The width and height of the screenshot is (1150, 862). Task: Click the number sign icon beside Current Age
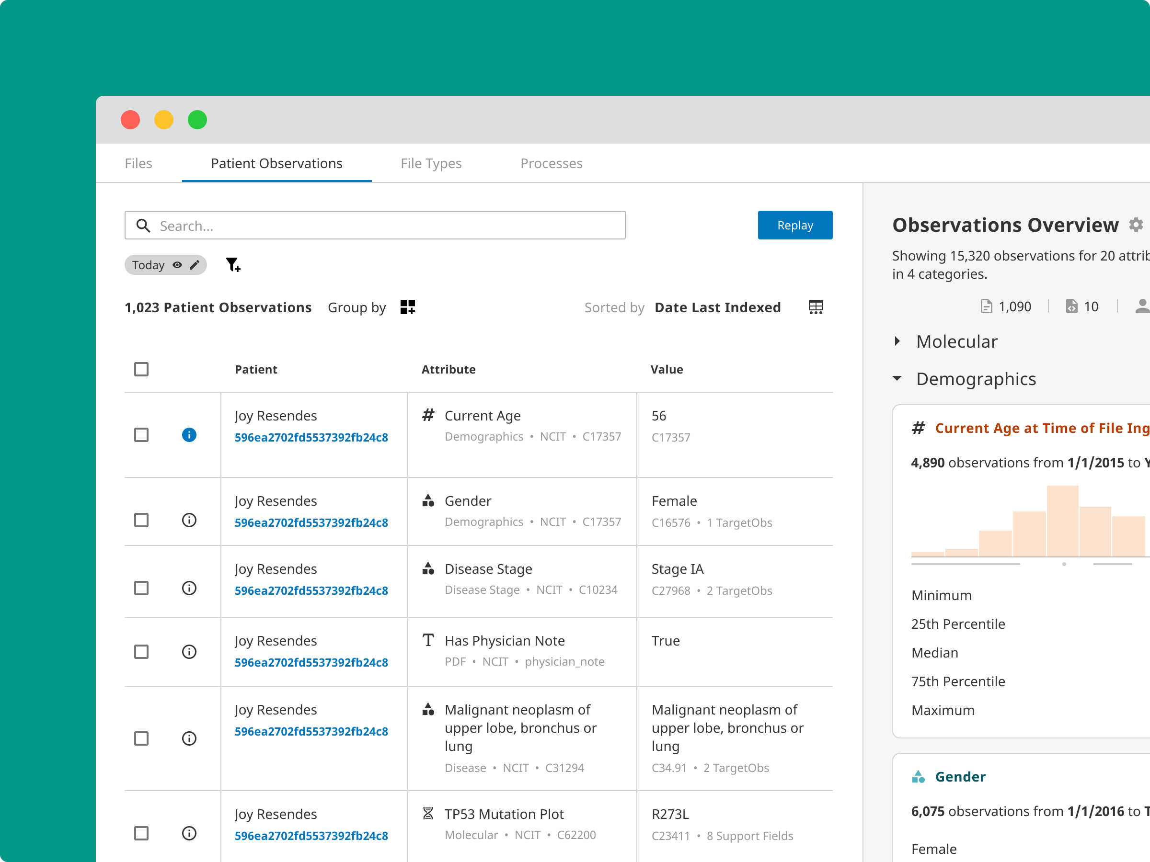[428, 415]
